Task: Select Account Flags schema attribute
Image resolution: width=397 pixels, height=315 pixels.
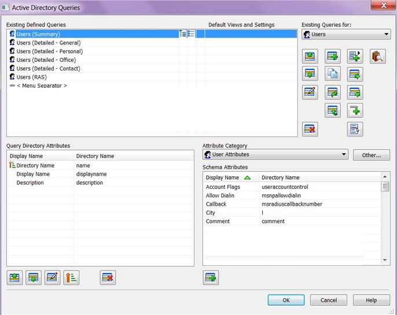Action: point(292,187)
